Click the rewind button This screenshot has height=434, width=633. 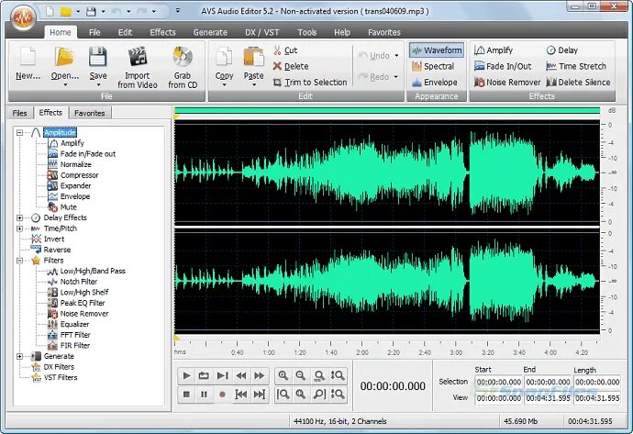point(241,376)
